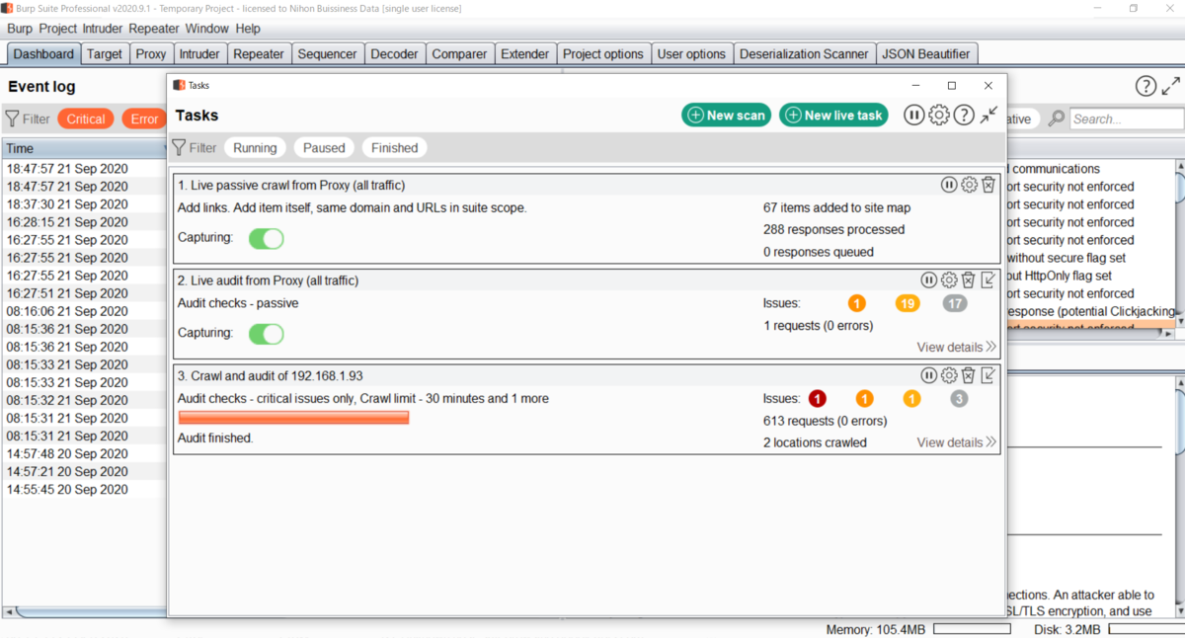Open the Decoder tab
The height and width of the screenshot is (638, 1185).
(394, 54)
